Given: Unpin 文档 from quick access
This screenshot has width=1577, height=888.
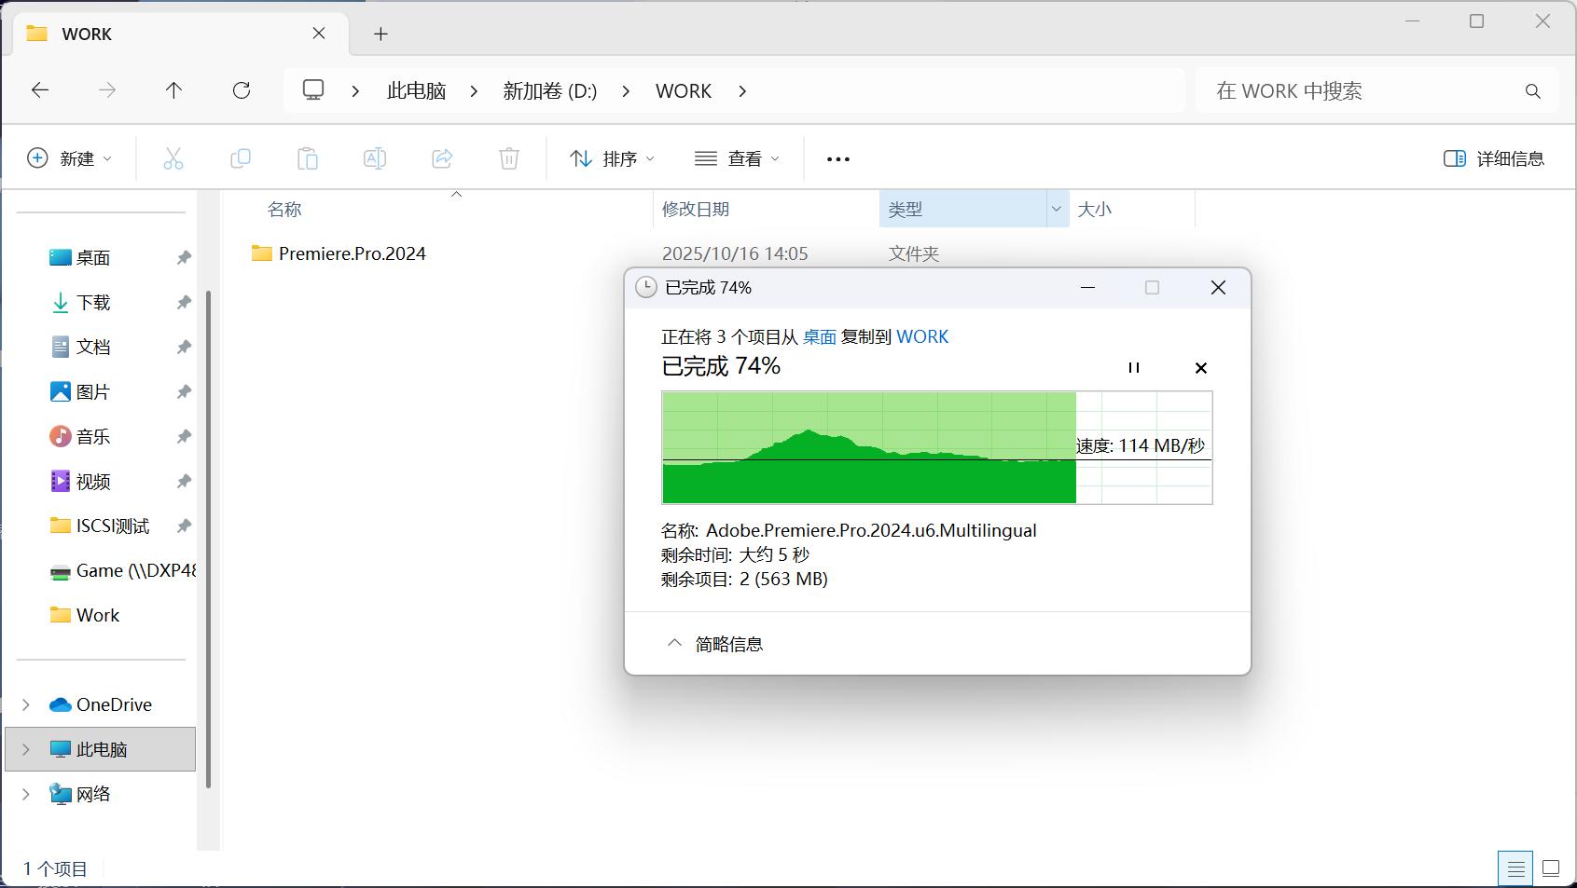Looking at the screenshot, I should tap(184, 348).
